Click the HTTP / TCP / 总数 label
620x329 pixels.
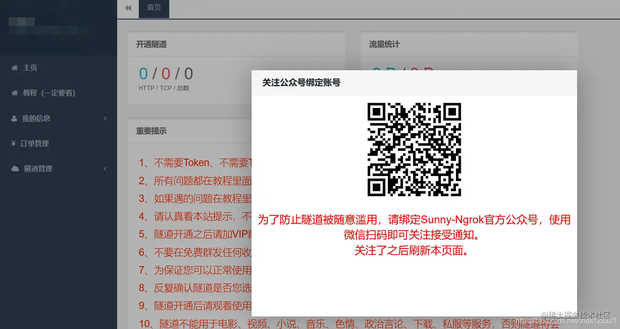point(164,88)
